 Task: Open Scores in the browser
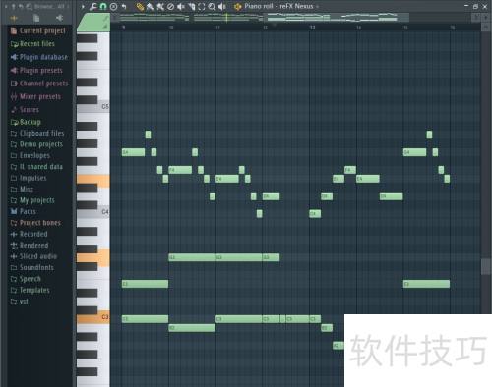[x=25, y=110]
